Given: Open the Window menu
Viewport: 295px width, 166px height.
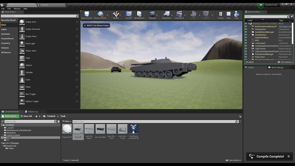Looking at the screenshot, I should coord(17,9).
